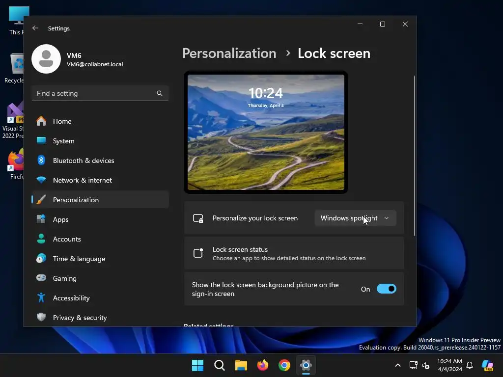Select the Personalization paintbrush icon
The height and width of the screenshot is (377, 503).
click(41, 199)
